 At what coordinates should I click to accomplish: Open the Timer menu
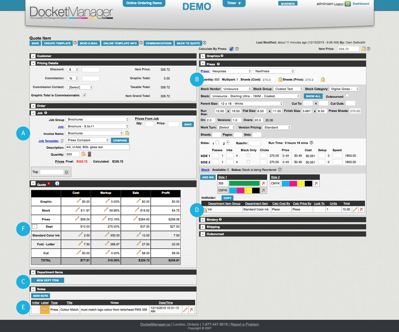click(234, 3)
